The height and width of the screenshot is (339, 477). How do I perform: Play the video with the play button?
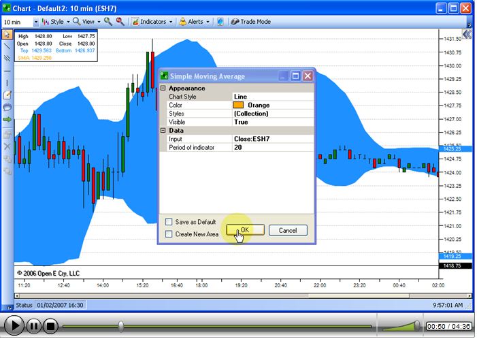tap(13, 326)
